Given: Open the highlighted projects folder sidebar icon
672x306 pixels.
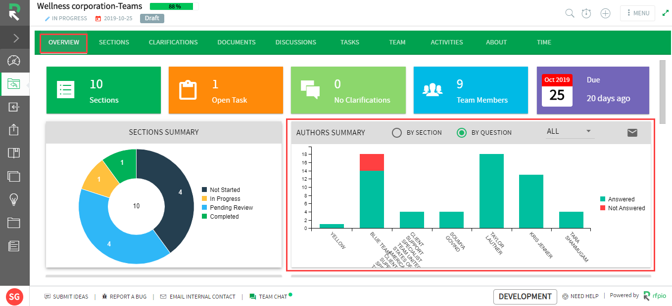Looking at the screenshot, I should click(x=14, y=84).
